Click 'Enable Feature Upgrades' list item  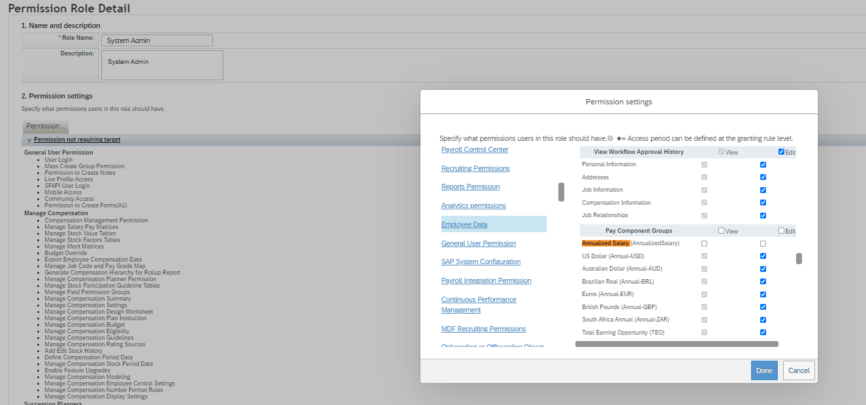pos(78,370)
